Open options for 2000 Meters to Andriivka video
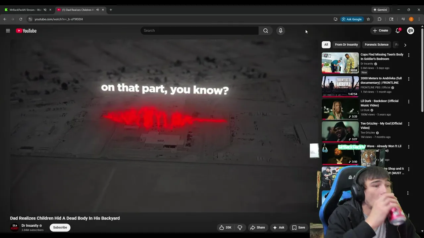The width and height of the screenshot is (424, 238). 408,79
